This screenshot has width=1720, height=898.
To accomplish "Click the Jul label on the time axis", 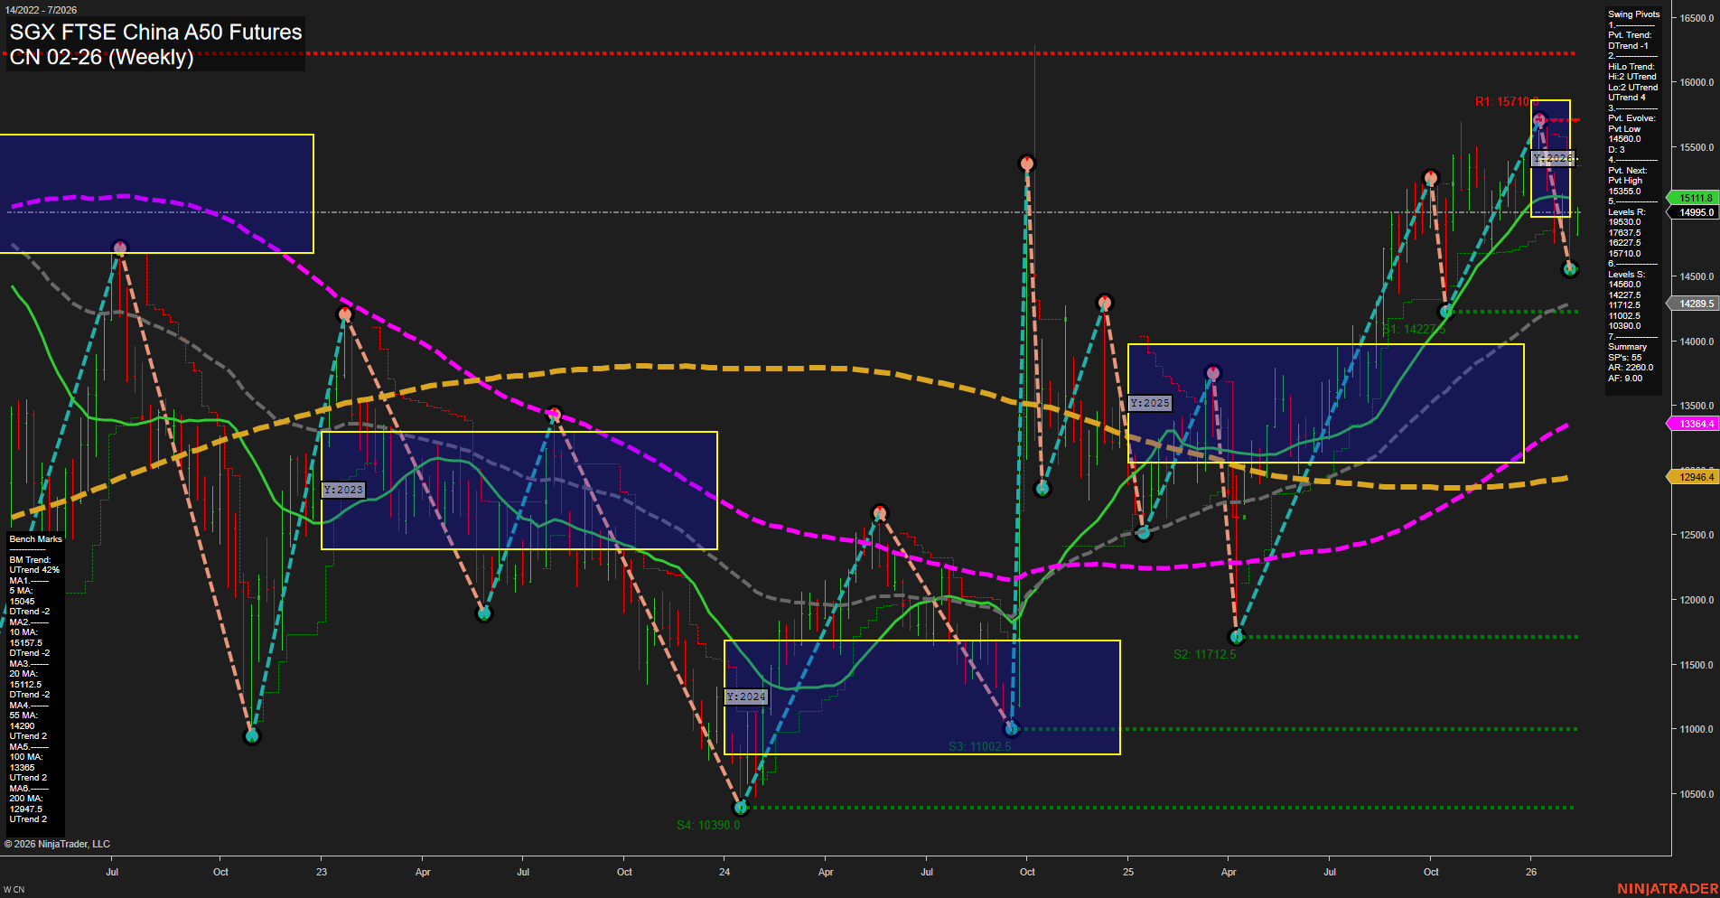I will point(112,873).
